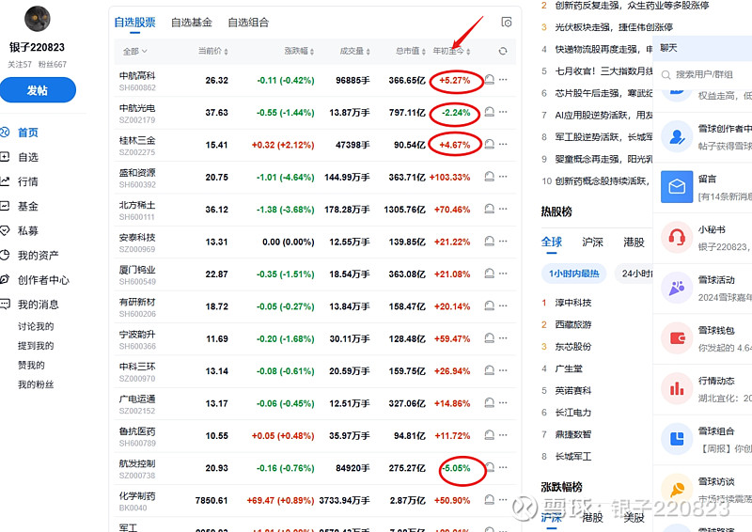
Task: Select 港股 tab in 涨跌幅榜
Action: pos(592,517)
